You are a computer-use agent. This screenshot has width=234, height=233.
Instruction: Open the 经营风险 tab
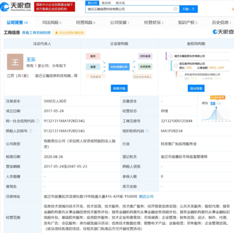click(85, 23)
